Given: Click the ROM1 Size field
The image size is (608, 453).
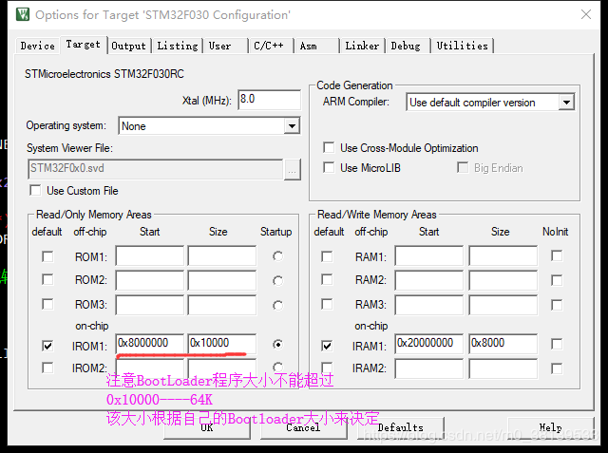Looking at the screenshot, I should click(x=222, y=255).
